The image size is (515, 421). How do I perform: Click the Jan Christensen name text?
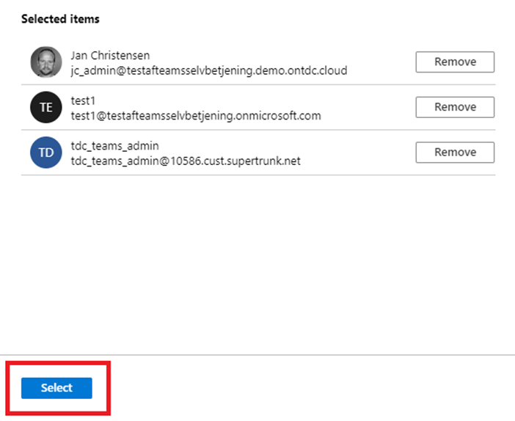click(x=110, y=56)
